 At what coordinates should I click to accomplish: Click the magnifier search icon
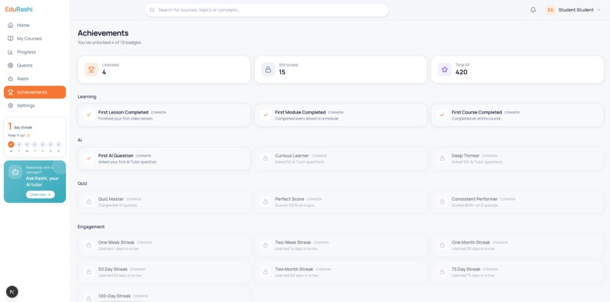pos(152,10)
